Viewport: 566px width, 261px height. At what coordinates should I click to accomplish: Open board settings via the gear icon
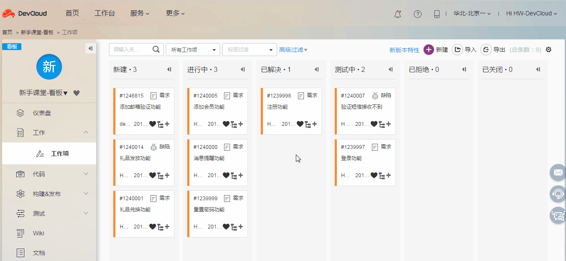[x=548, y=50]
